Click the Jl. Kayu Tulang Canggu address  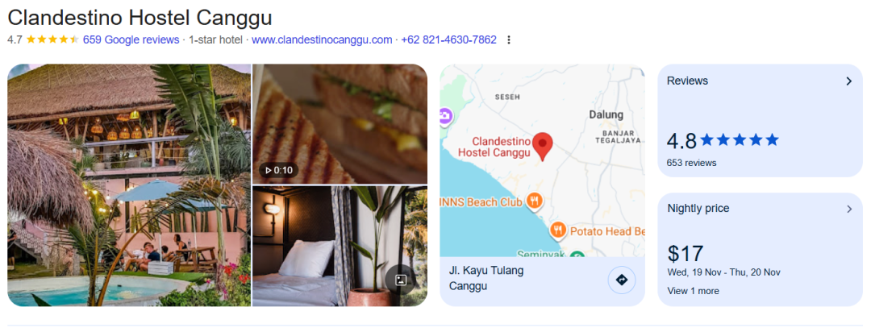(486, 279)
